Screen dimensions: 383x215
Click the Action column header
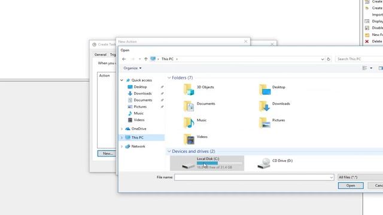click(x=104, y=76)
